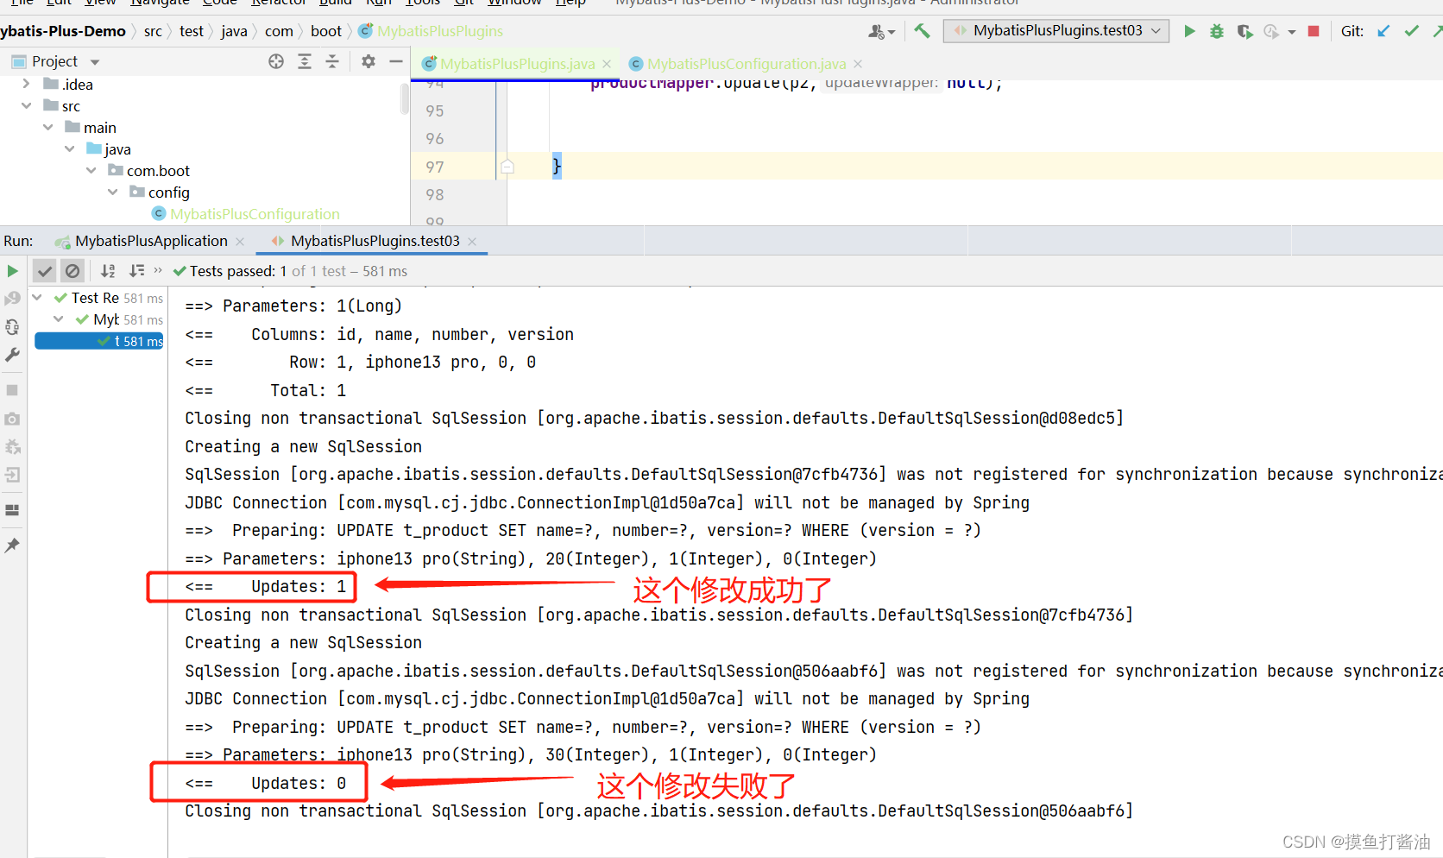Switch to MybatisPlusPlugins.java editor tab
The height and width of the screenshot is (858, 1443).
coord(517,64)
